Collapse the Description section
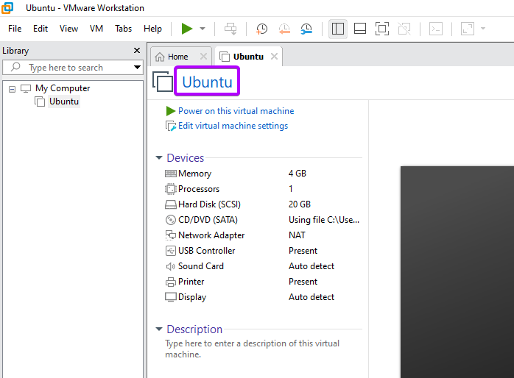This screenshot has width=514, height=378. [159, 329]
